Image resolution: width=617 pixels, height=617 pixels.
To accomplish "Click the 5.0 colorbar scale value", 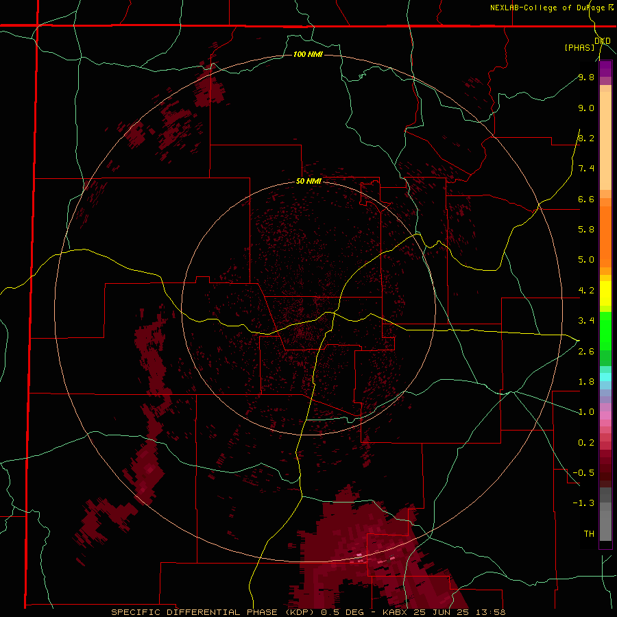I will coord(586,260).
